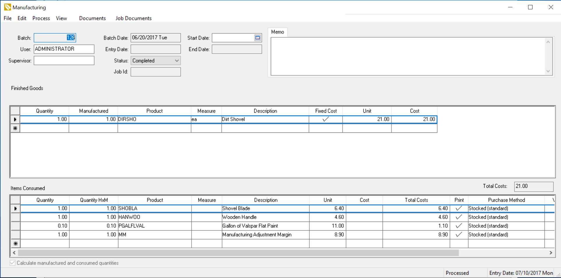
Task: Open the Job Documents menu
Action: 134,18
